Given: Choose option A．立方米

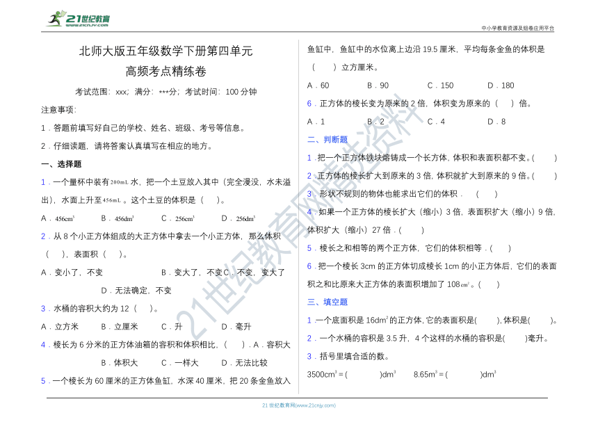Looking at the screenshot, I should pos(60,327).
